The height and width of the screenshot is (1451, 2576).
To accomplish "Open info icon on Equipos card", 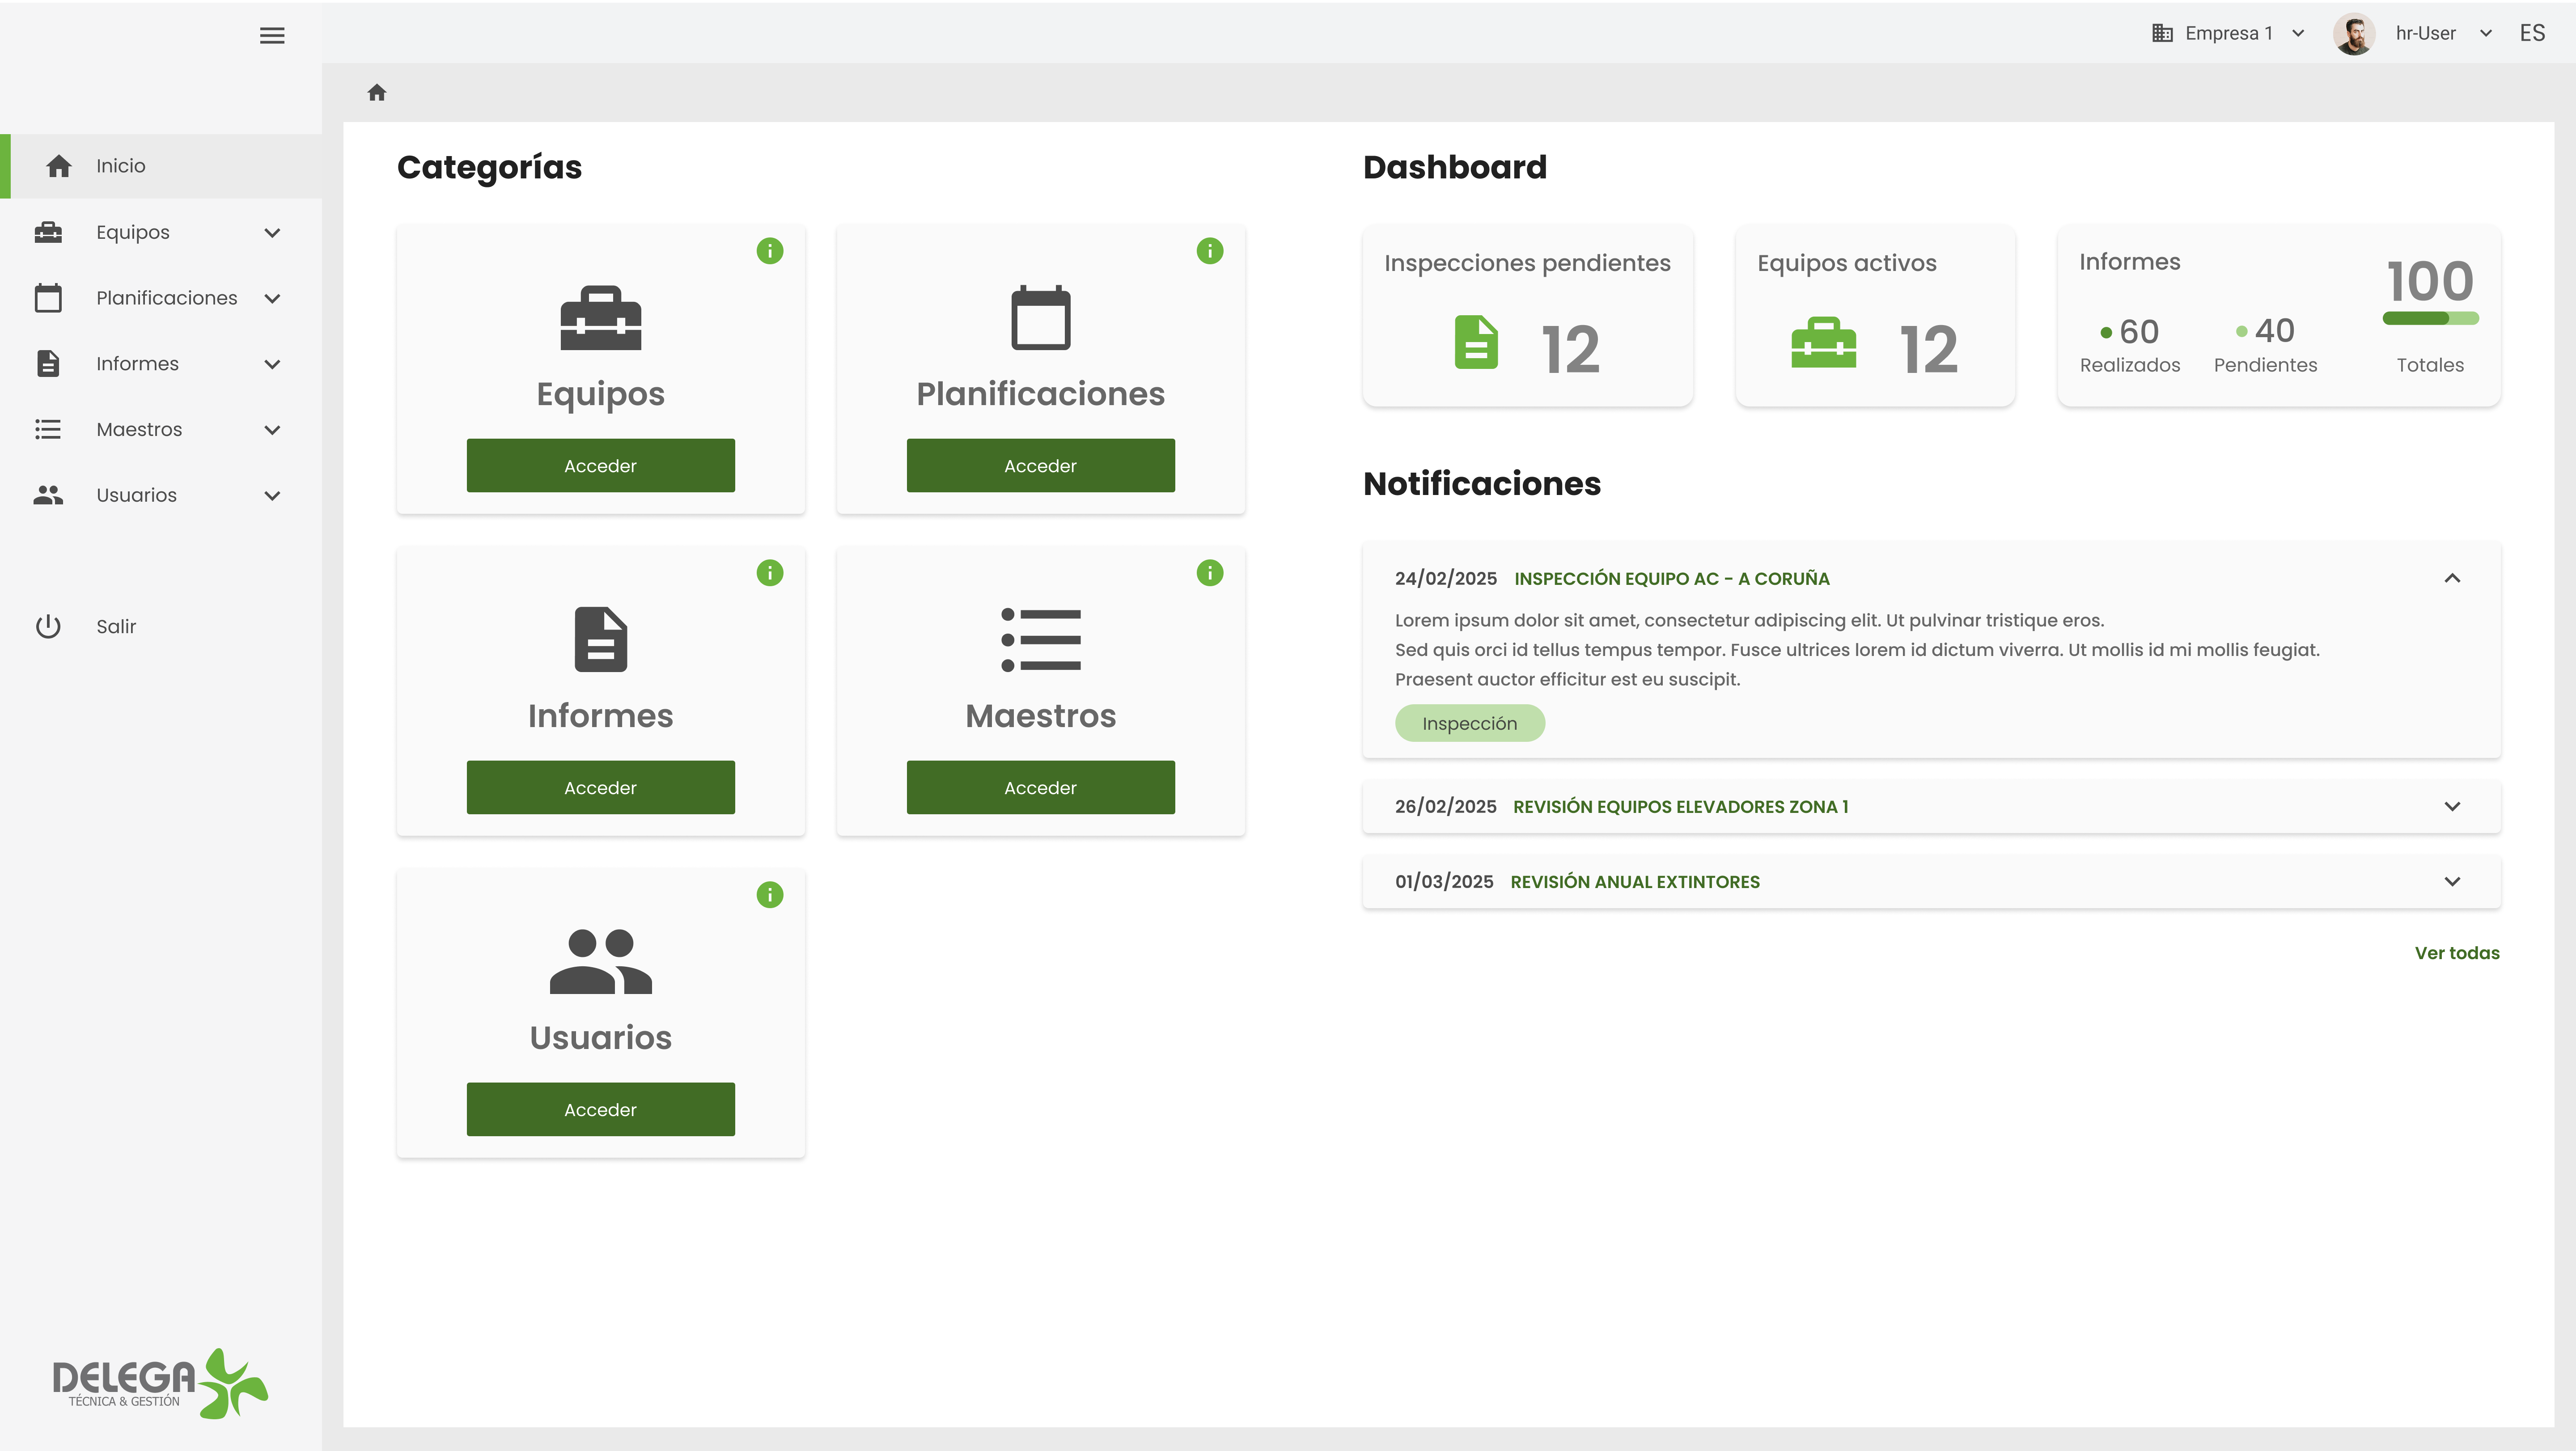I will coord(769,251).
